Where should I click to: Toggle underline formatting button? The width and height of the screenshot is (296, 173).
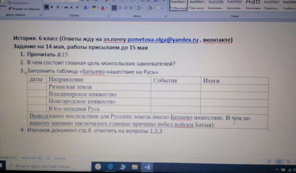[x=57, y=7]
